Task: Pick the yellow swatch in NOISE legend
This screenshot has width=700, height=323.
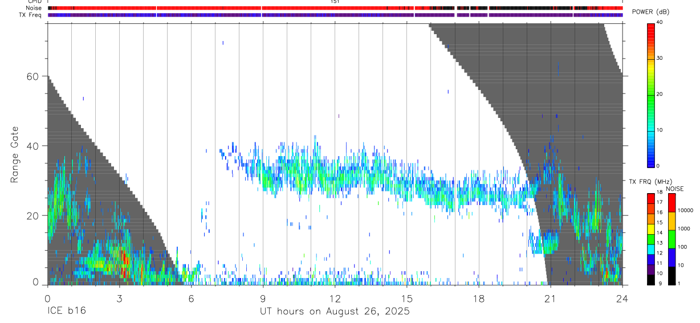Action: pos(671,220)
